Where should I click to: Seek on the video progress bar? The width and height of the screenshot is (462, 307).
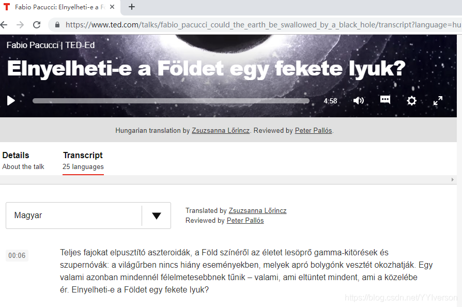(x=171, y=101)
